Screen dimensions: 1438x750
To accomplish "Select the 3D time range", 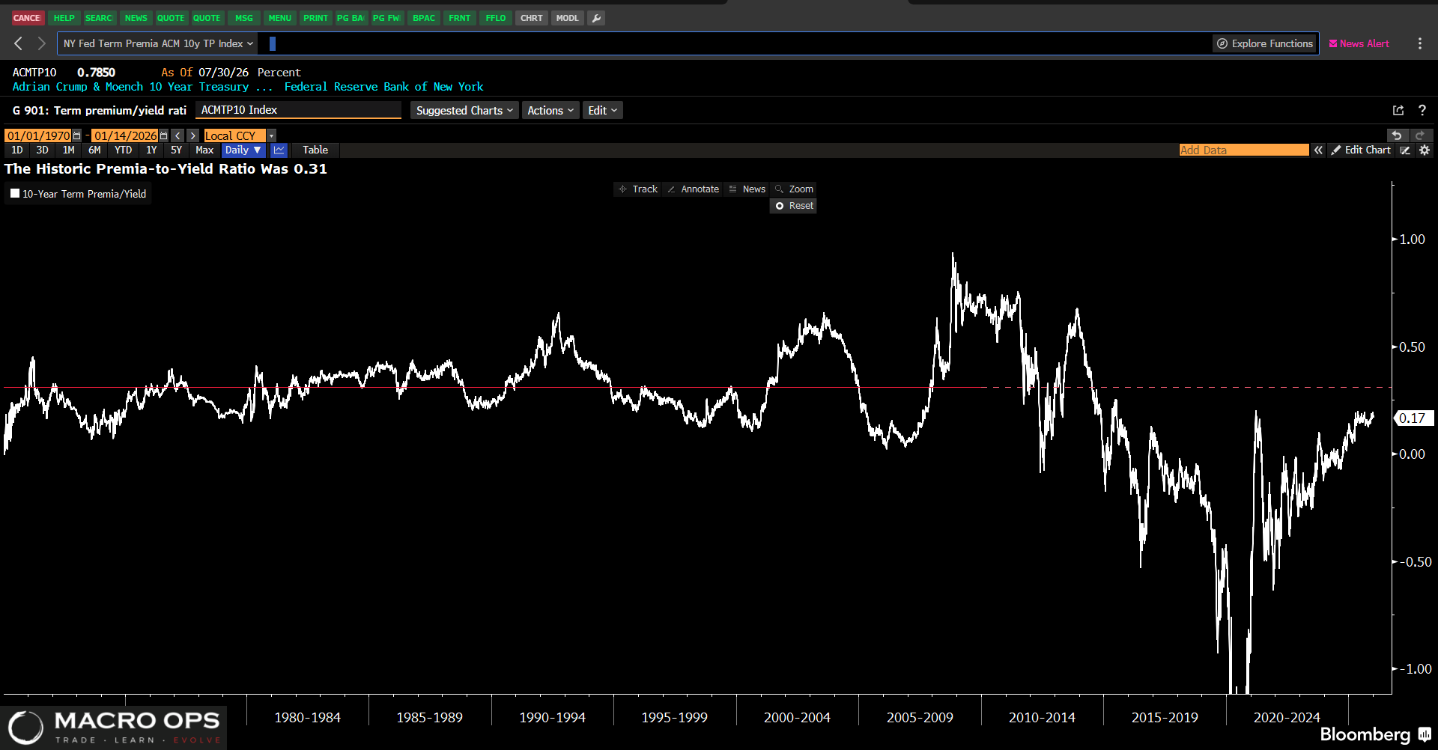I will coord(43,150).
